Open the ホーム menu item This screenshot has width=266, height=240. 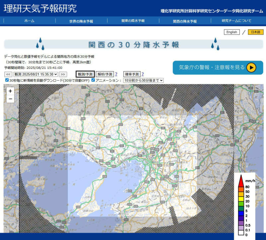coord(29,21)
